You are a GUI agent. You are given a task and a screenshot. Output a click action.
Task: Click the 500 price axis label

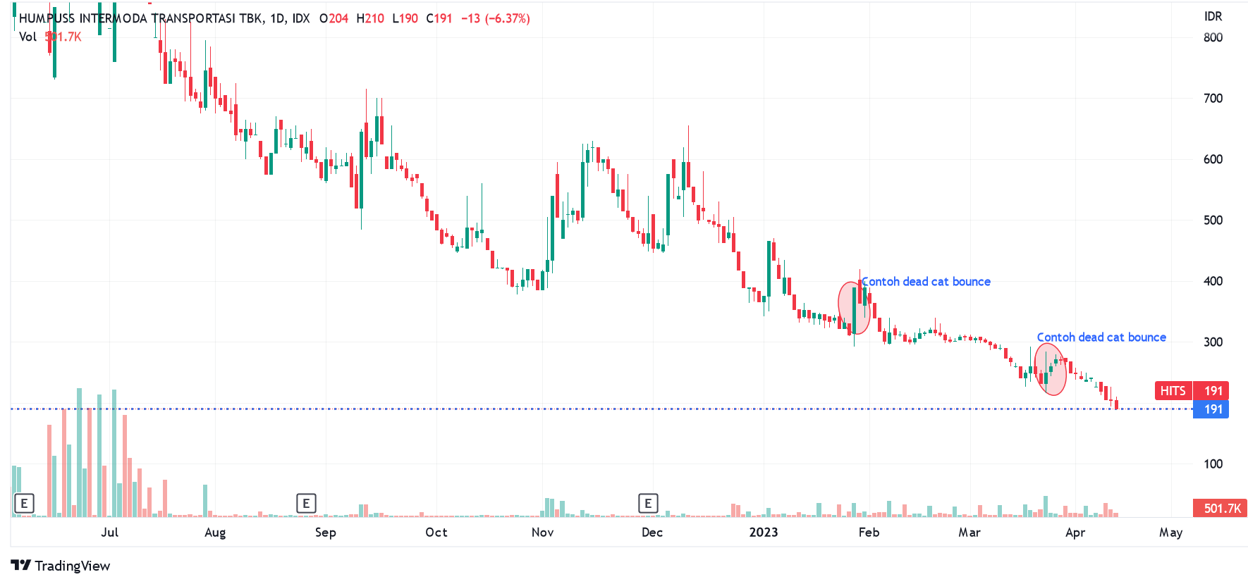point(1213,220)
